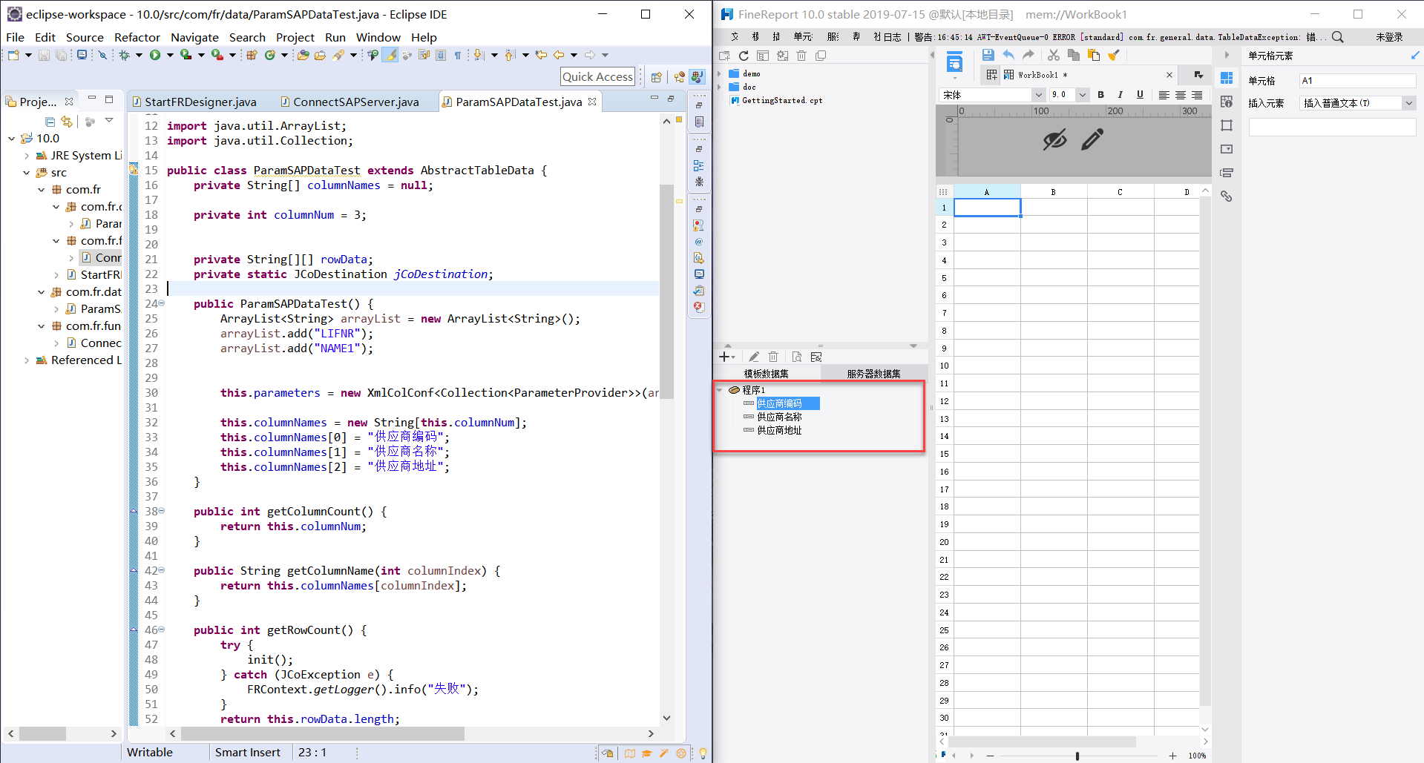
Task: Toggle Bold formatting in FineReport
Action: [x=1100, y=95]
